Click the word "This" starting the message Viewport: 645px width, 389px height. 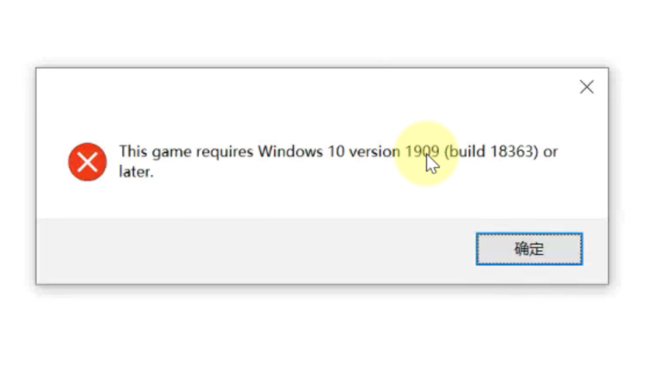(133, 151)
